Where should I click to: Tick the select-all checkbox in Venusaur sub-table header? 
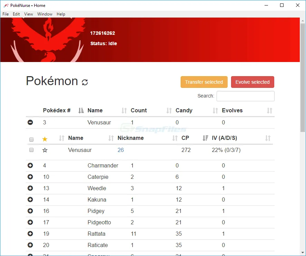(x=31, y=140)
